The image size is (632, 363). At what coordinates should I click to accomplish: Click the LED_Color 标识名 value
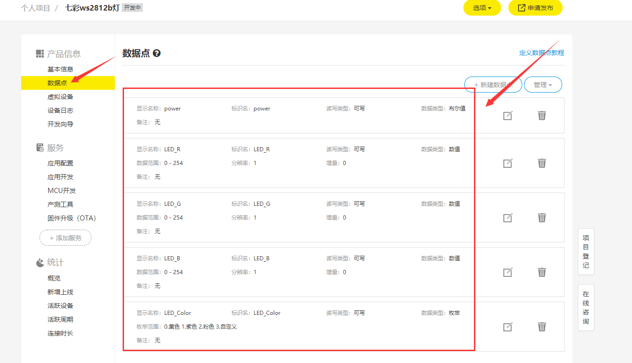point(267,313)
